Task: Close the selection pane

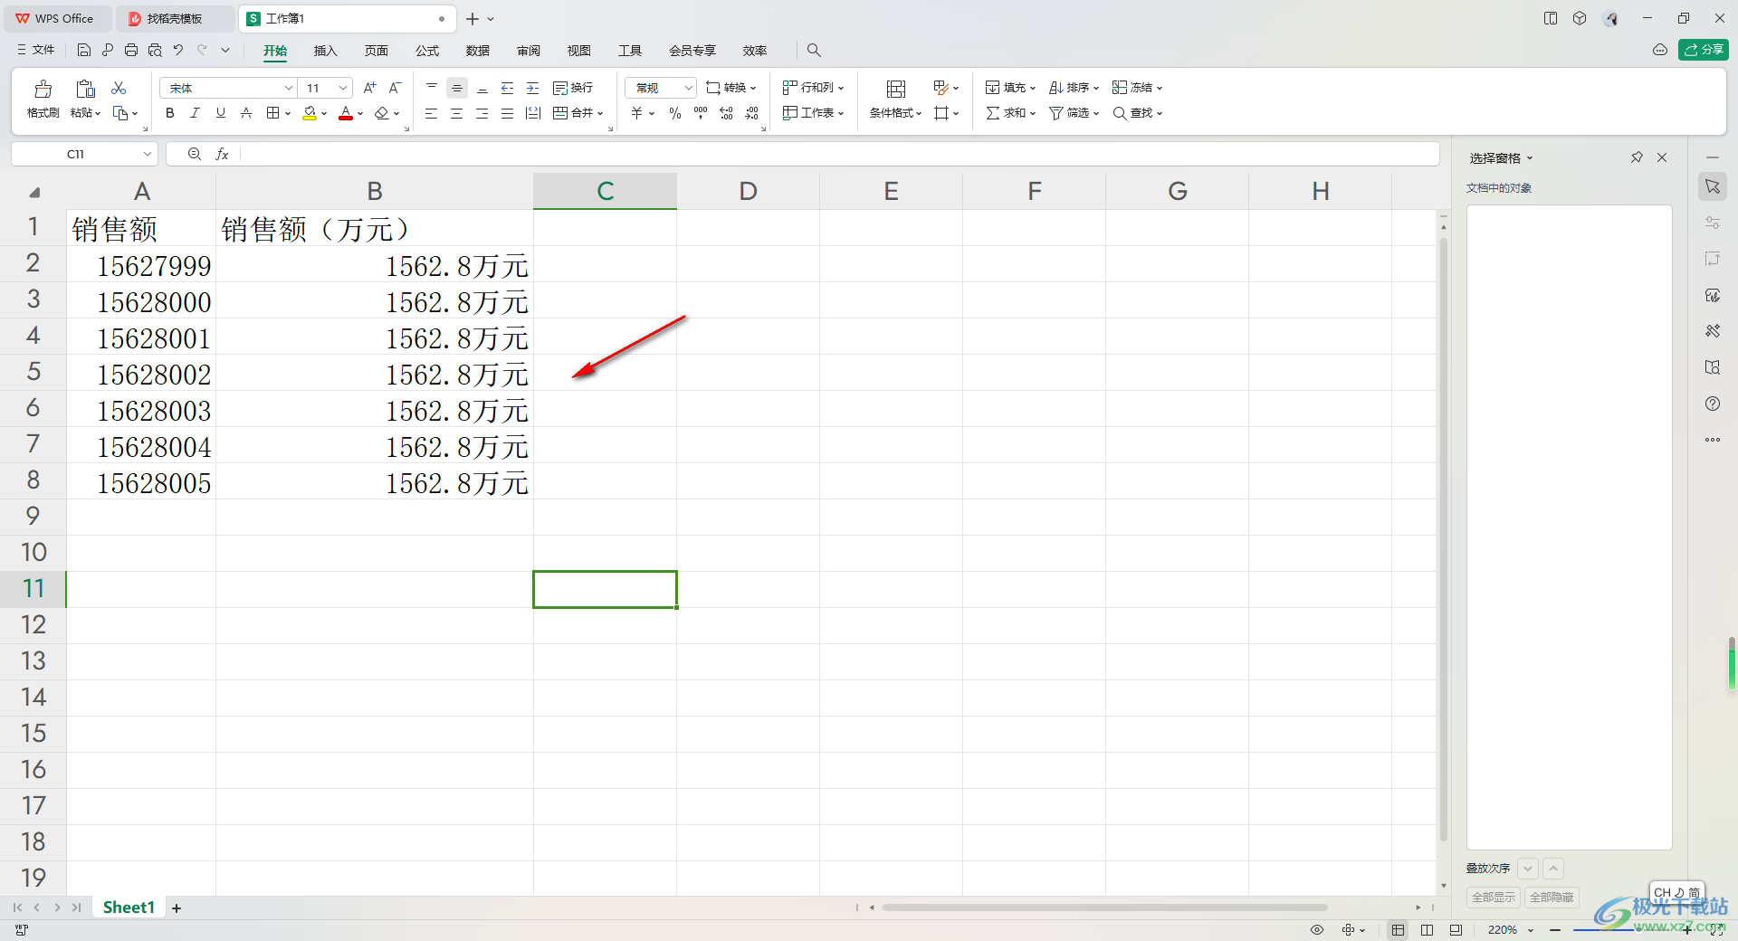Action: pyautogui.click(x=1662, y=157)
